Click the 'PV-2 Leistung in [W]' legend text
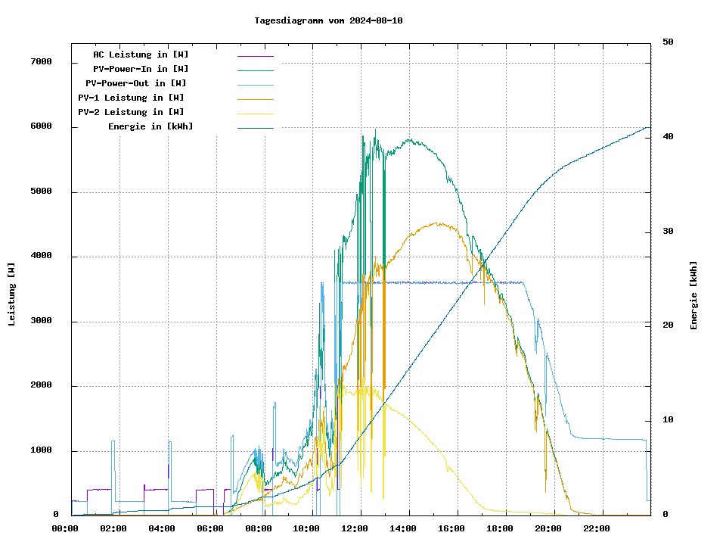726x545 pixels. (x=131, y=112)
